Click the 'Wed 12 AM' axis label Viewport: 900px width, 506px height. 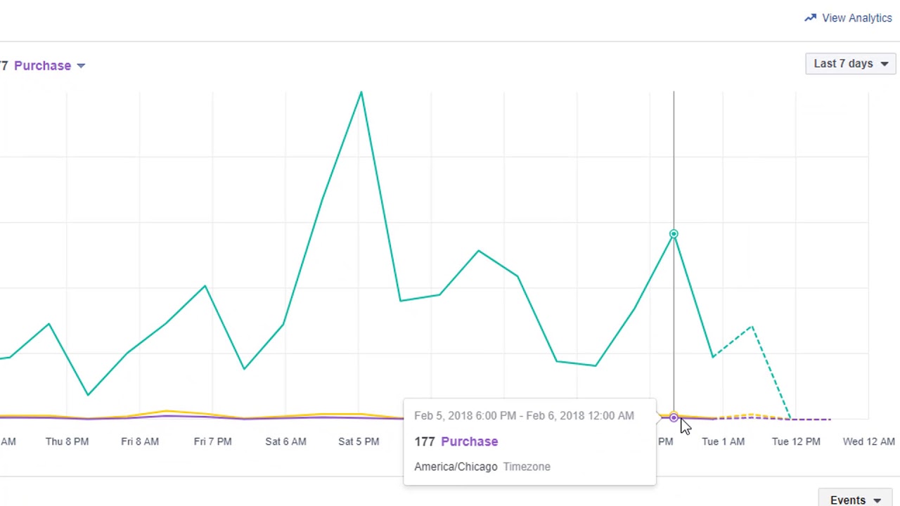click(x=869, y=441)
